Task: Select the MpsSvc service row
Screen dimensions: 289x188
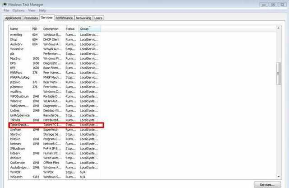Action: click(55, 58)
